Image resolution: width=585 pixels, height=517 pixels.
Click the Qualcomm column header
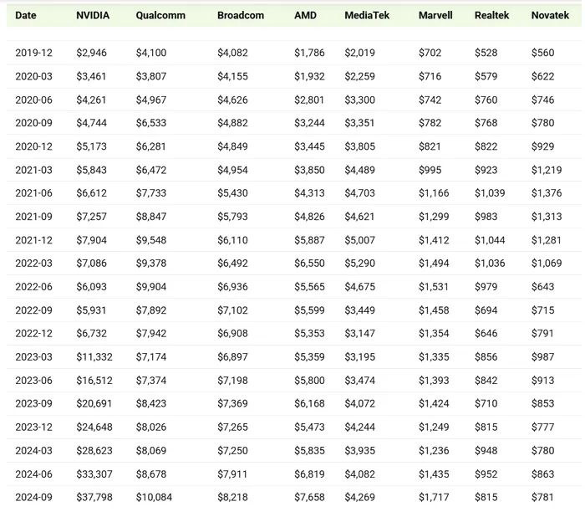coord(160,15)
